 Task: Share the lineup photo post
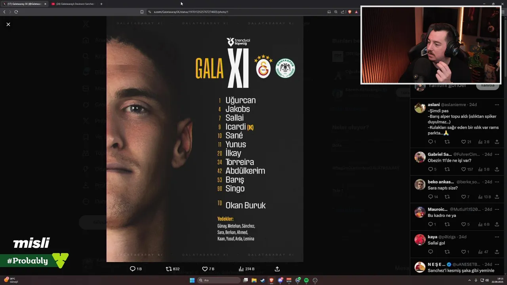click(x=277, y=269)
